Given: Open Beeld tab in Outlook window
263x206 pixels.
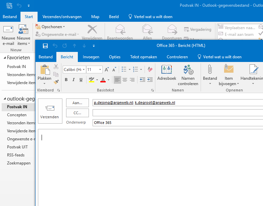Looking at the screenshot, I should click(x=114, y=17).
